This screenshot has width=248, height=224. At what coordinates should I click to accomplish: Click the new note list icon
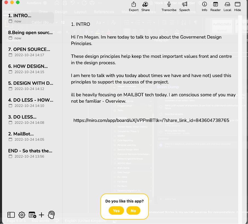[32, 215]
